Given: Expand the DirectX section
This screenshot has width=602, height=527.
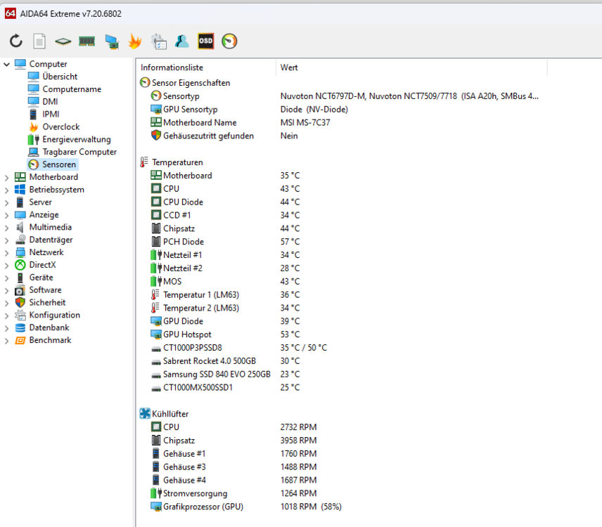Looking at the screenshot, I should (6, 264).
